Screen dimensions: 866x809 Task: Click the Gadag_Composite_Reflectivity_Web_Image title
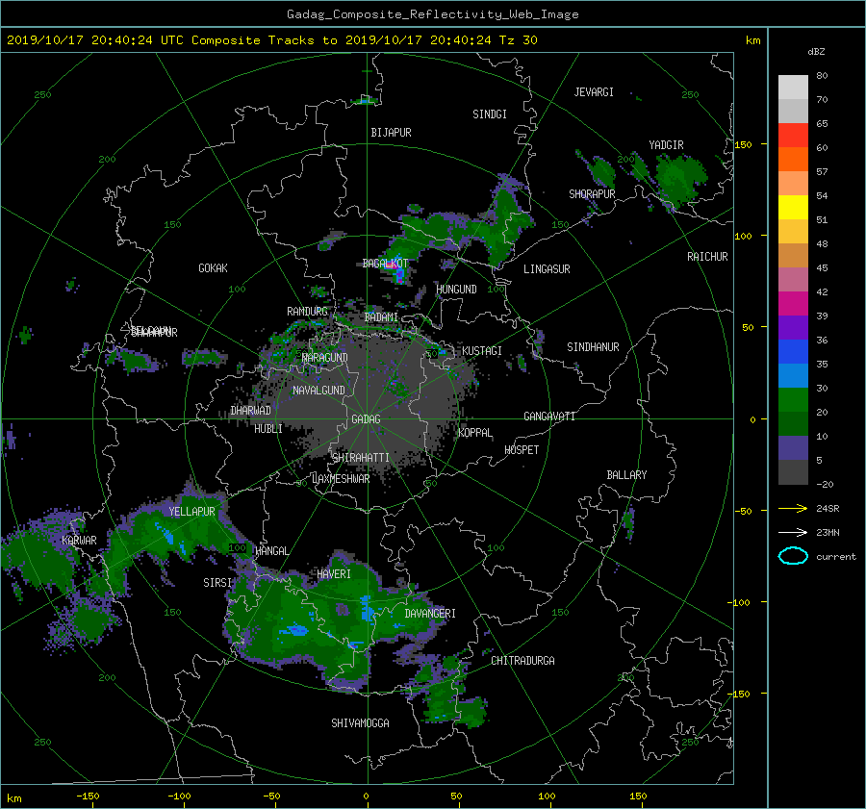click(x=432, y=14)
